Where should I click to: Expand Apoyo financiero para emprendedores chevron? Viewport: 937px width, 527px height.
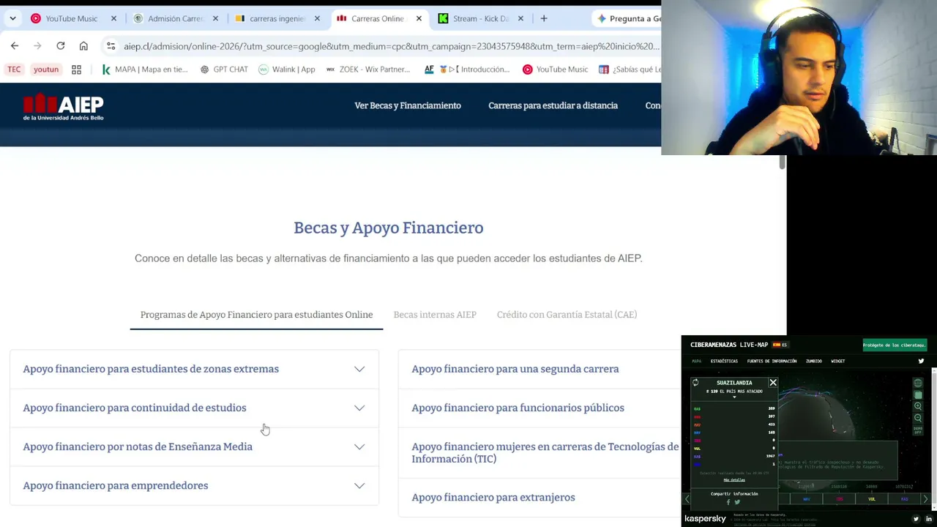click(x=359, y=485)
